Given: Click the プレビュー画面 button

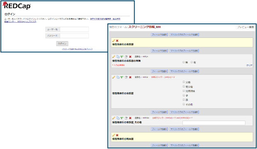Looking at the screenshot, I should click(x=245, y=27).
